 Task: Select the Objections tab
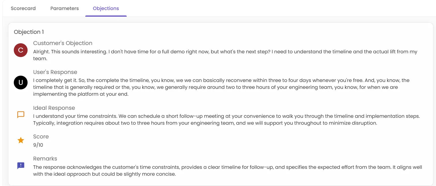[x=106, y=8]
